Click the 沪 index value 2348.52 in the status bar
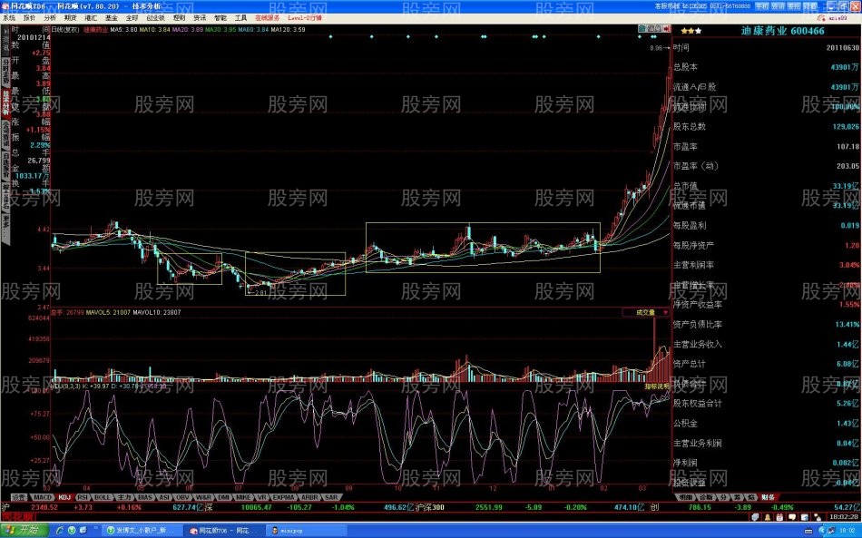Image resolution: width=862 pixels, height=538 pixels. 44,507
